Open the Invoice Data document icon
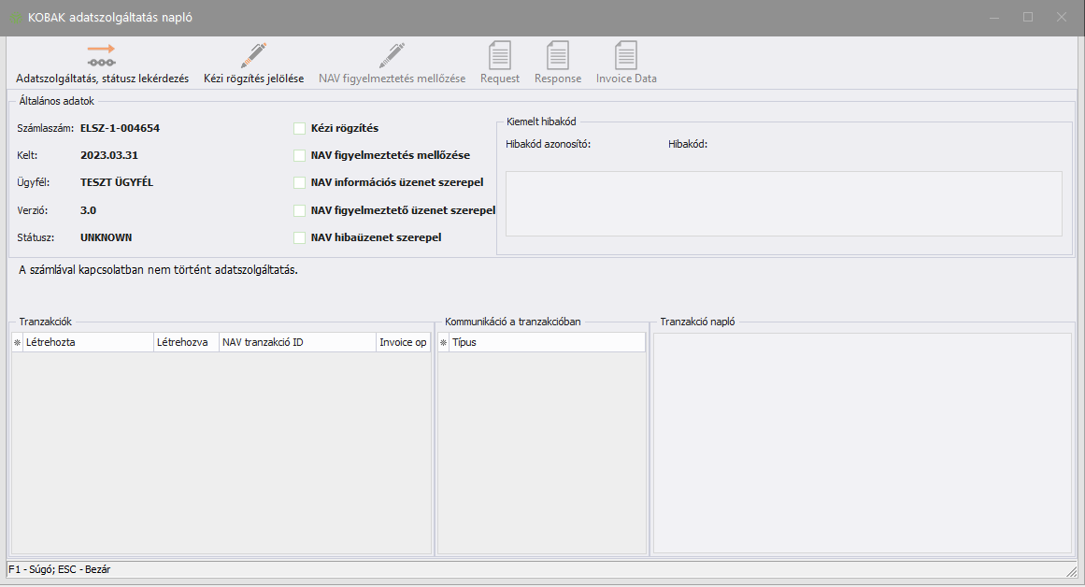This screenshot has width=1085, height=587. pyautogui.click(x=626, y=55)
